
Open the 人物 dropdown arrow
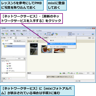tap(74, 73)
